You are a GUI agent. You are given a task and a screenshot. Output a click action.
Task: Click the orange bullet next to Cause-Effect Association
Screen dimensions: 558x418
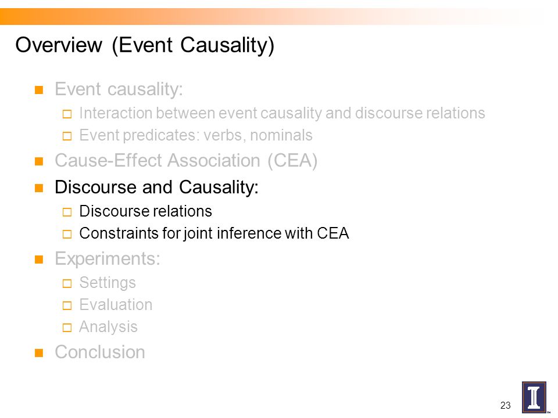click(39, 161)
